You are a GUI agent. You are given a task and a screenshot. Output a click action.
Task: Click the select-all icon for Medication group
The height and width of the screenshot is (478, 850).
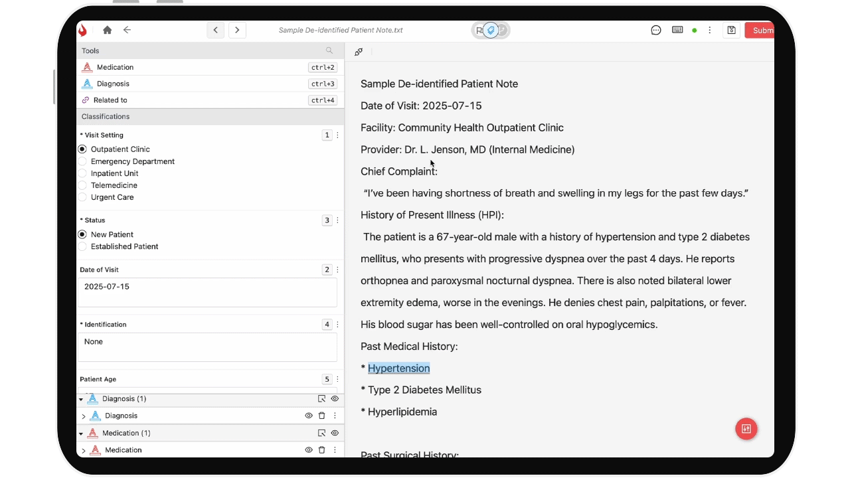point(321,433)
